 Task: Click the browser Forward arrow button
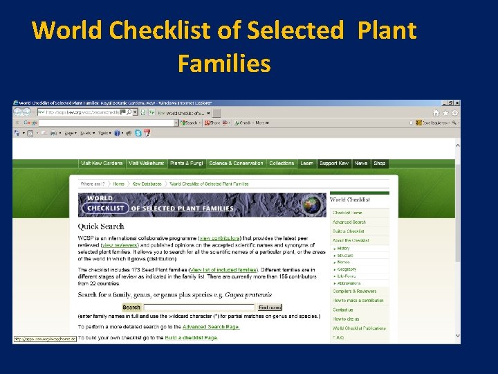point(27,112)
